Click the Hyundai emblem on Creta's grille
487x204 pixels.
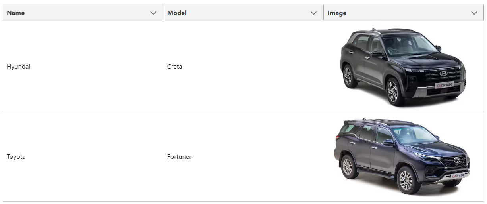click(443, 74)
